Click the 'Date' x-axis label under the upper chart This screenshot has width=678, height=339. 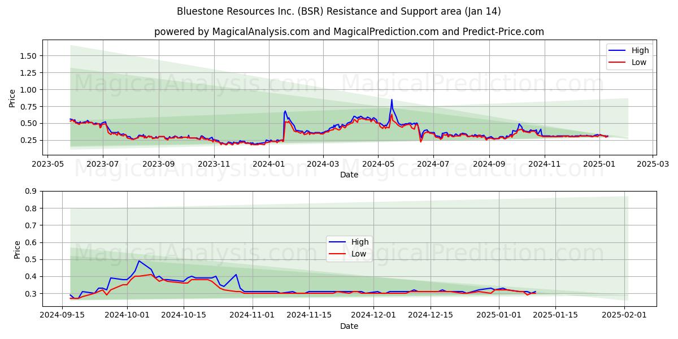(349, 175)
